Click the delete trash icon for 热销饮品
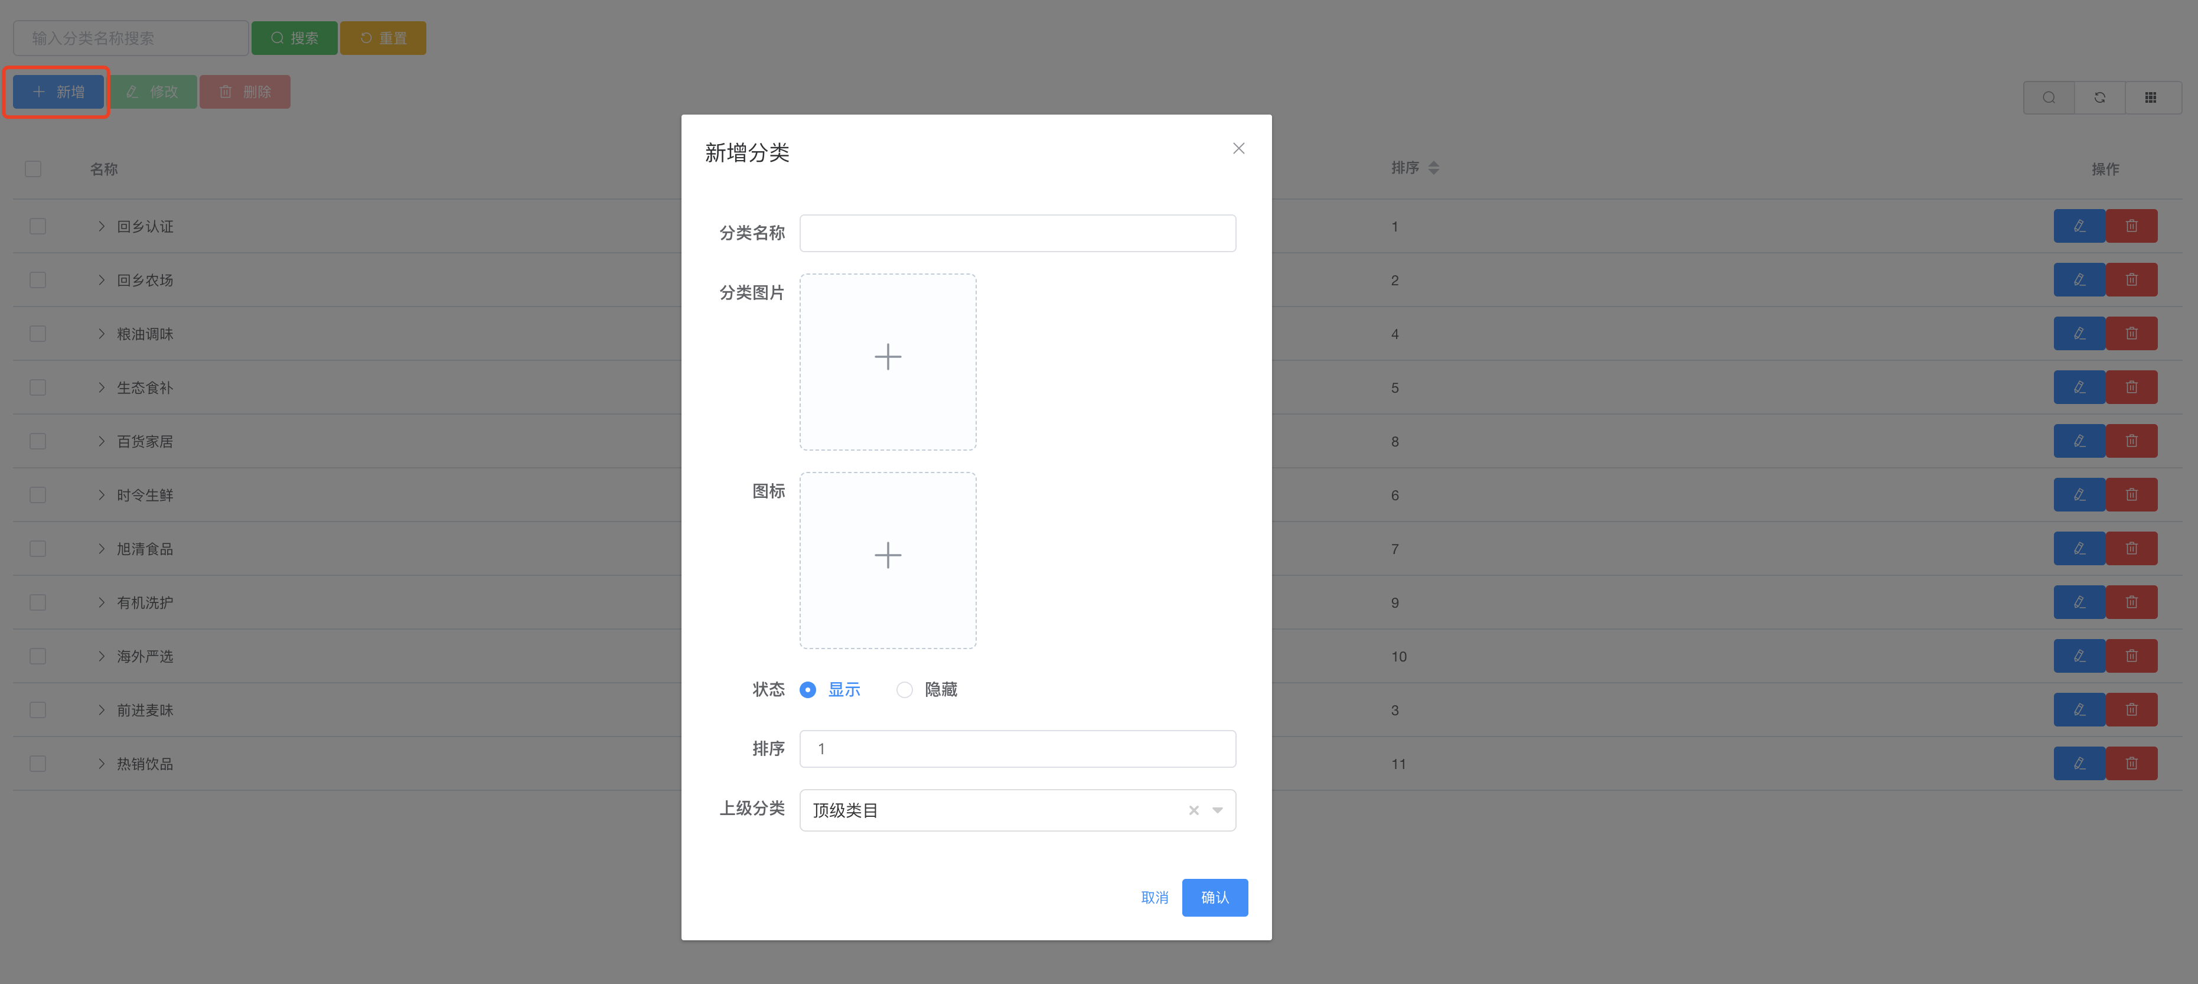Viewport: 2198px width, 984px height. [x=2132, y=763]
